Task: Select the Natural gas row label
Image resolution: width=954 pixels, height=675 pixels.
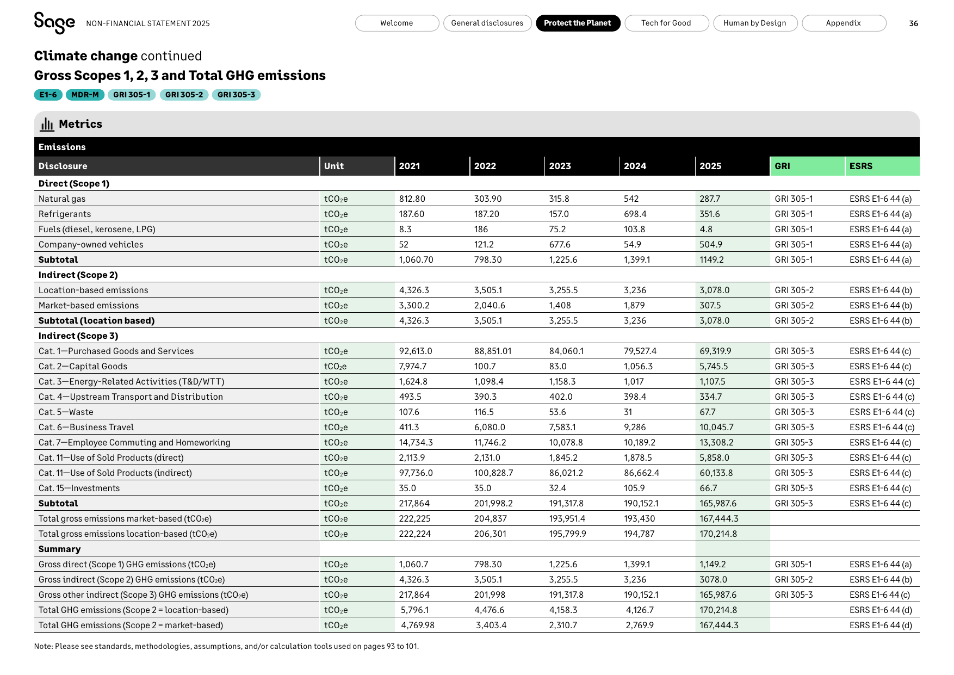Action: (62, 199)
